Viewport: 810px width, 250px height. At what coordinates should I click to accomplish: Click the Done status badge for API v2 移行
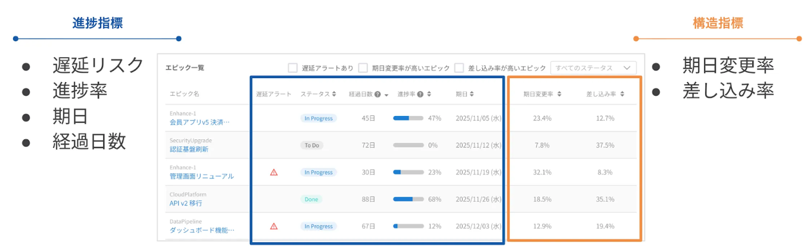pos(311,199)
